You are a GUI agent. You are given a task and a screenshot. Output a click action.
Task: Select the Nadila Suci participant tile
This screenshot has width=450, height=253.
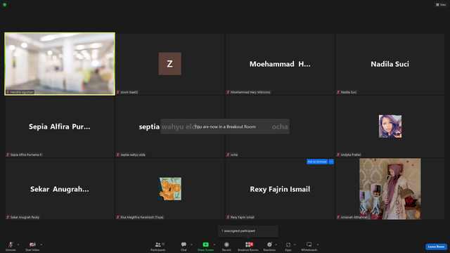[390, 64]
